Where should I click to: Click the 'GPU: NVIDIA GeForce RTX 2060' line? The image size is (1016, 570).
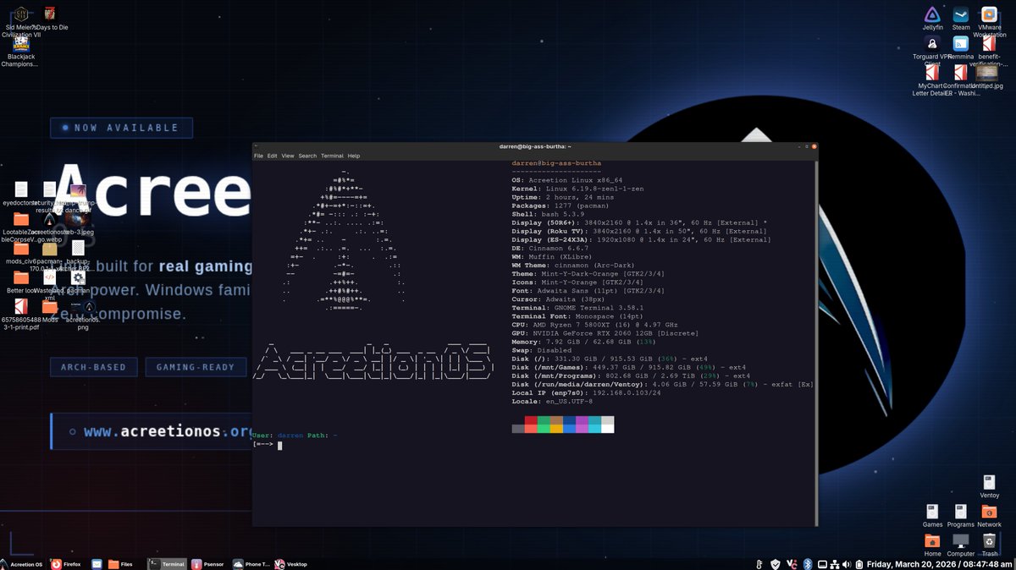click(606, 333)
